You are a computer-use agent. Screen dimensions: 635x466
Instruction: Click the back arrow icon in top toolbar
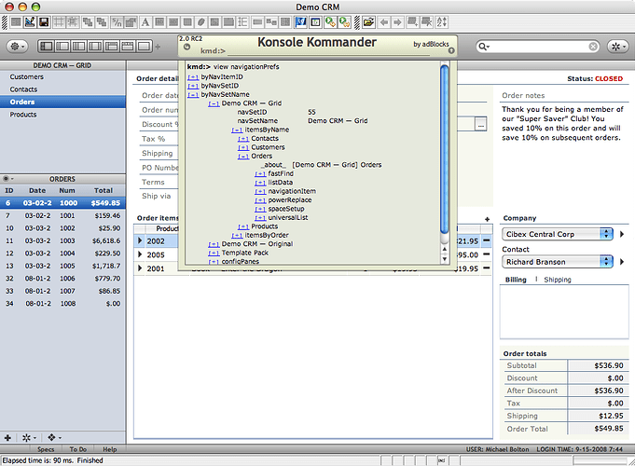click(384, 21)
